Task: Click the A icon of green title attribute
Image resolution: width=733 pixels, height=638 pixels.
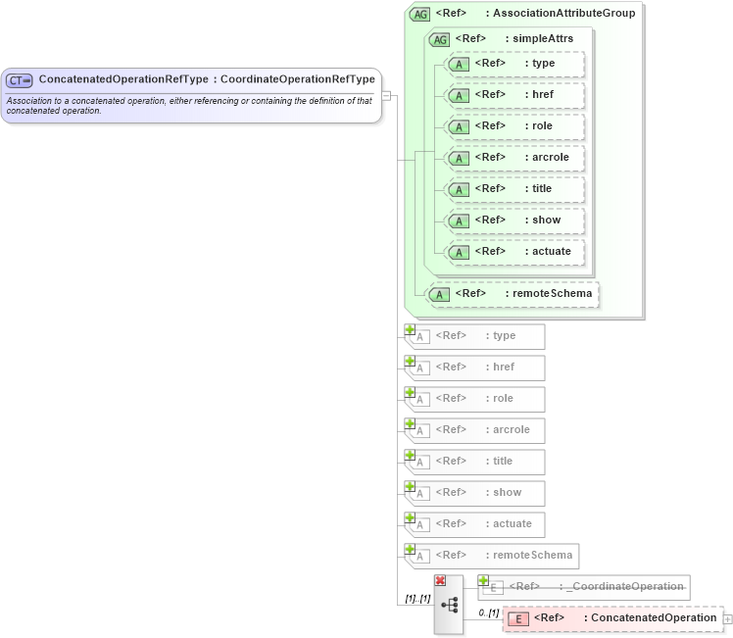Action: click(x=459, y=190)
